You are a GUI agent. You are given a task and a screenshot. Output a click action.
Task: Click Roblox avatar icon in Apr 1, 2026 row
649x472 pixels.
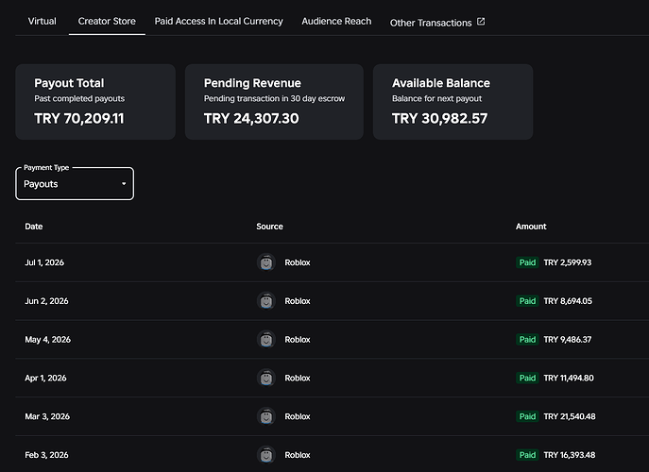click(x=266, y=378)
